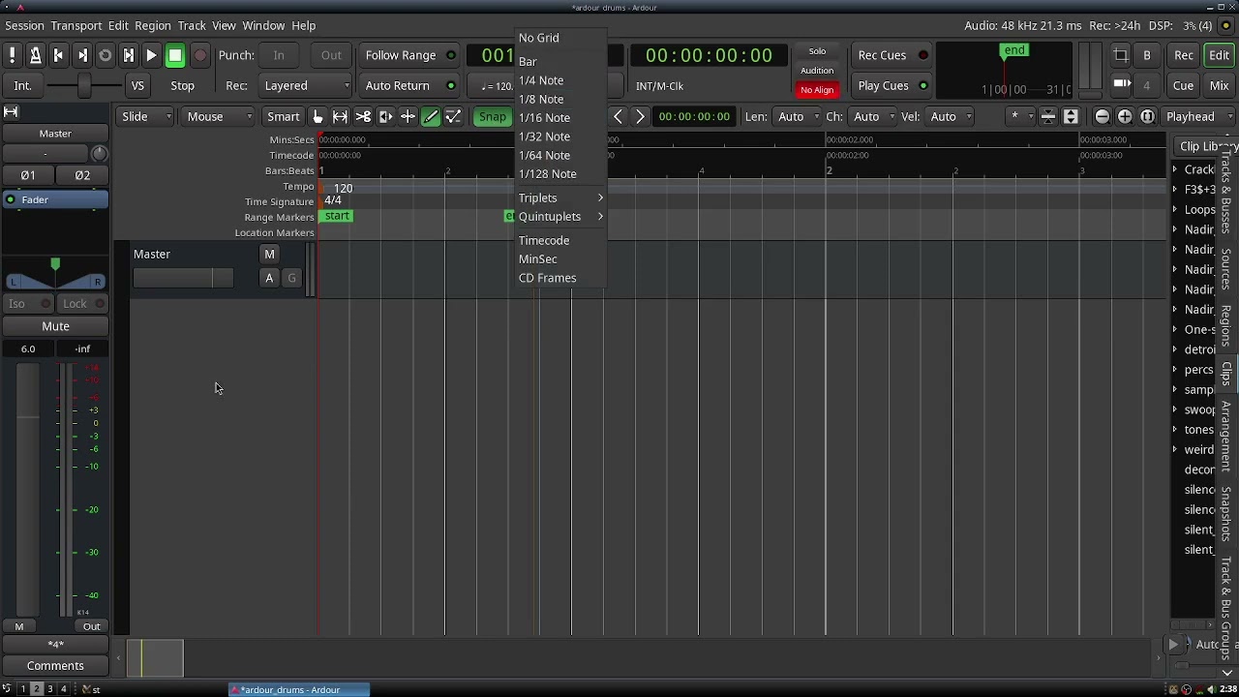This screenshot has width=1239, height=697.
Task: Choose 1/16 Note grid option
Action: [560, 117]
